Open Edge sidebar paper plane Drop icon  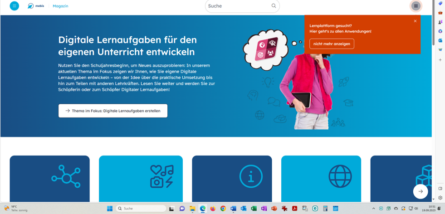(x=440, y=50)
